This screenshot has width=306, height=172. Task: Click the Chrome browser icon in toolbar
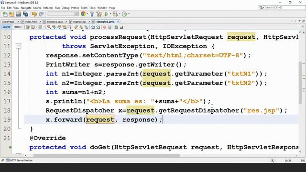click(x=83, y=14)
